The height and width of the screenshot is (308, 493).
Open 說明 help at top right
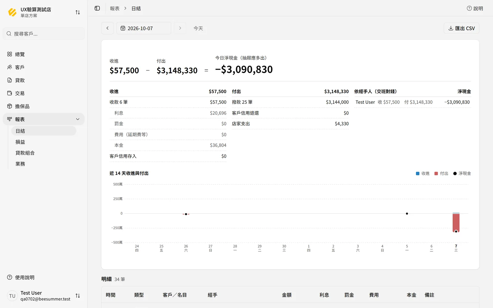click(475, 8)
